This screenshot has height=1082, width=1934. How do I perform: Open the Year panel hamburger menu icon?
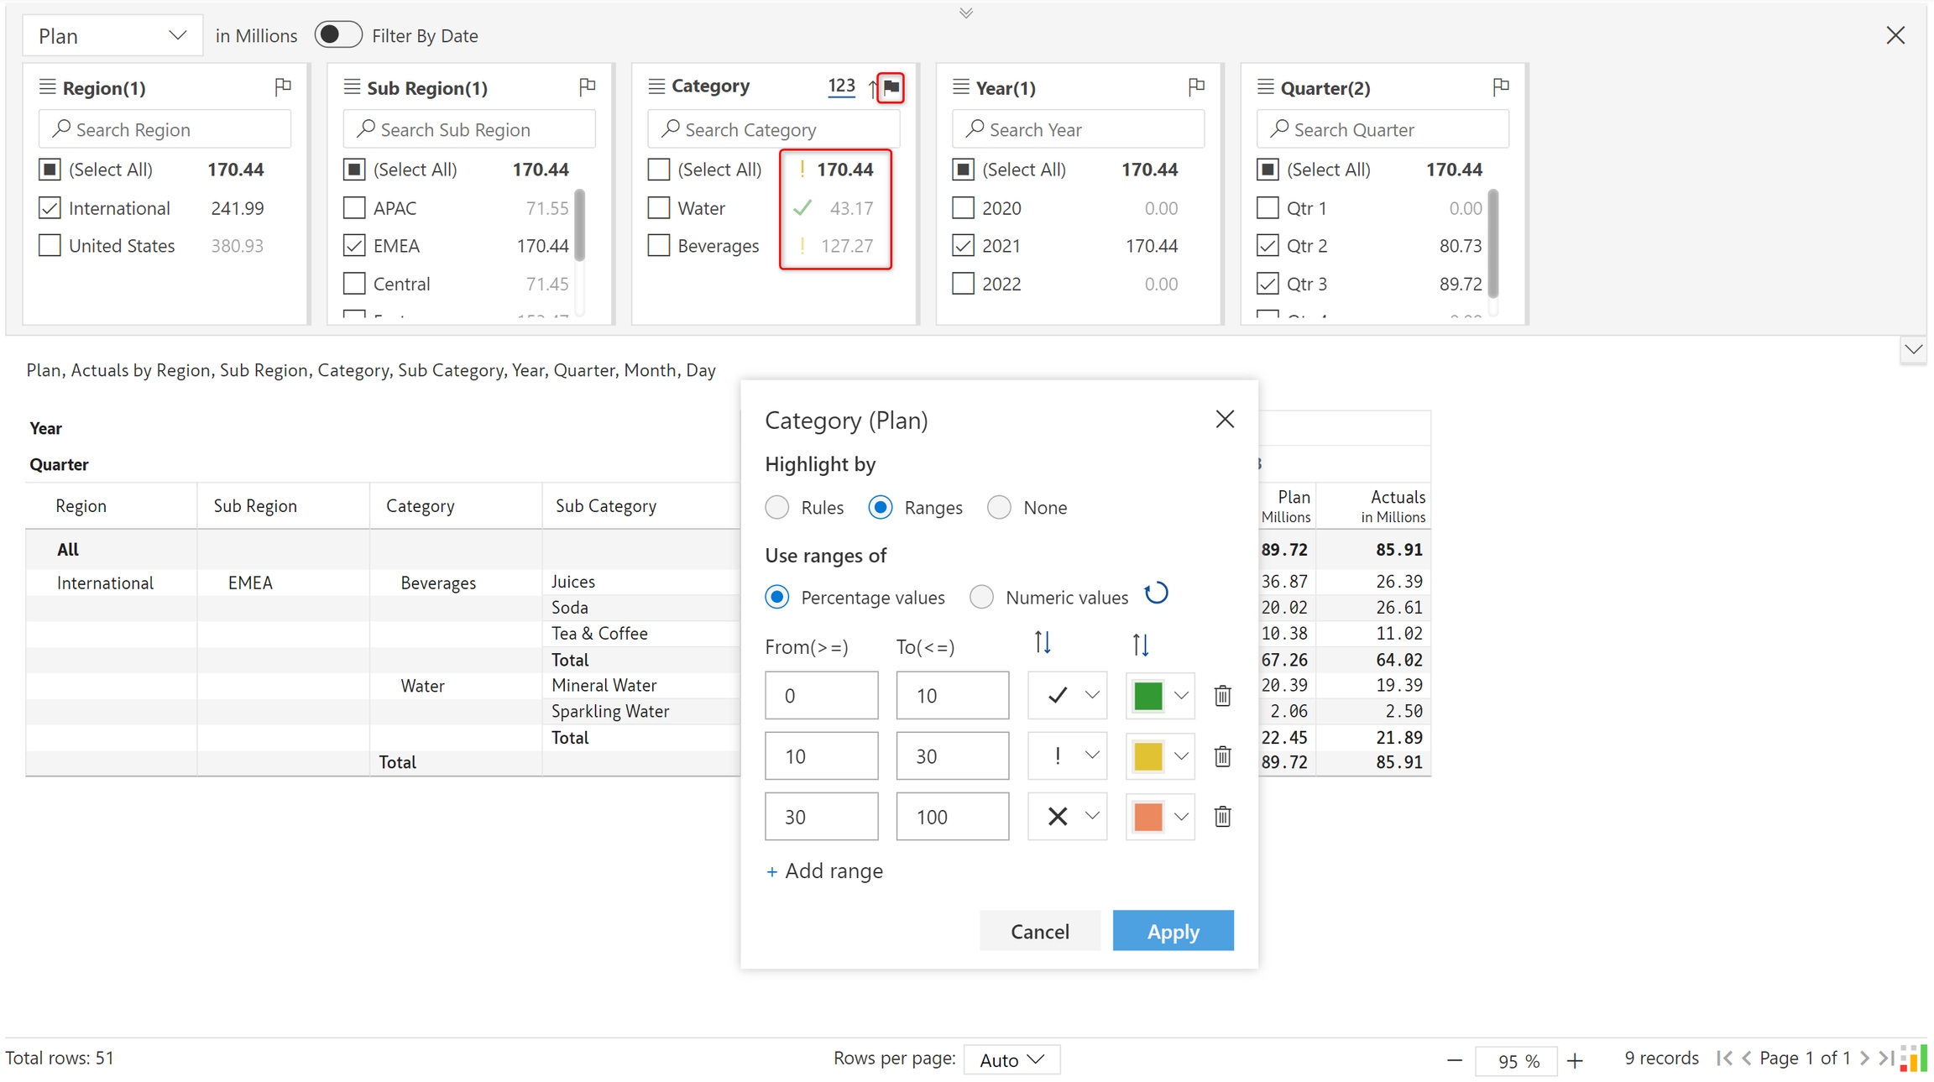coord(961,86)
